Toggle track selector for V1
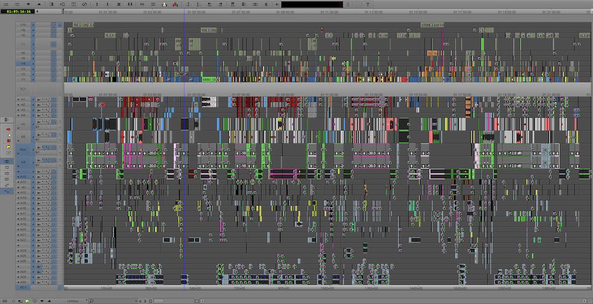Image resolution: width=593 pixels, height=304 pixels. 23,79
